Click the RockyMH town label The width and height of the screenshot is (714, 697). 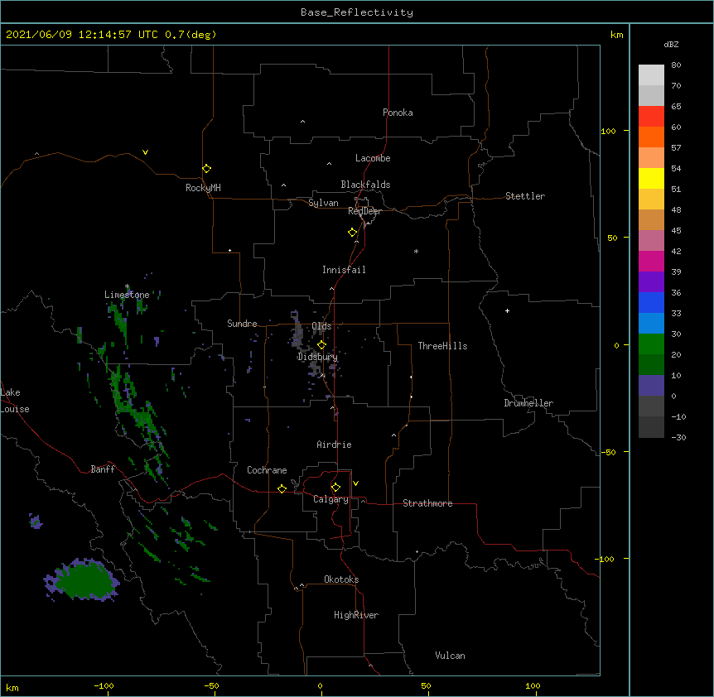click(203, 188)
